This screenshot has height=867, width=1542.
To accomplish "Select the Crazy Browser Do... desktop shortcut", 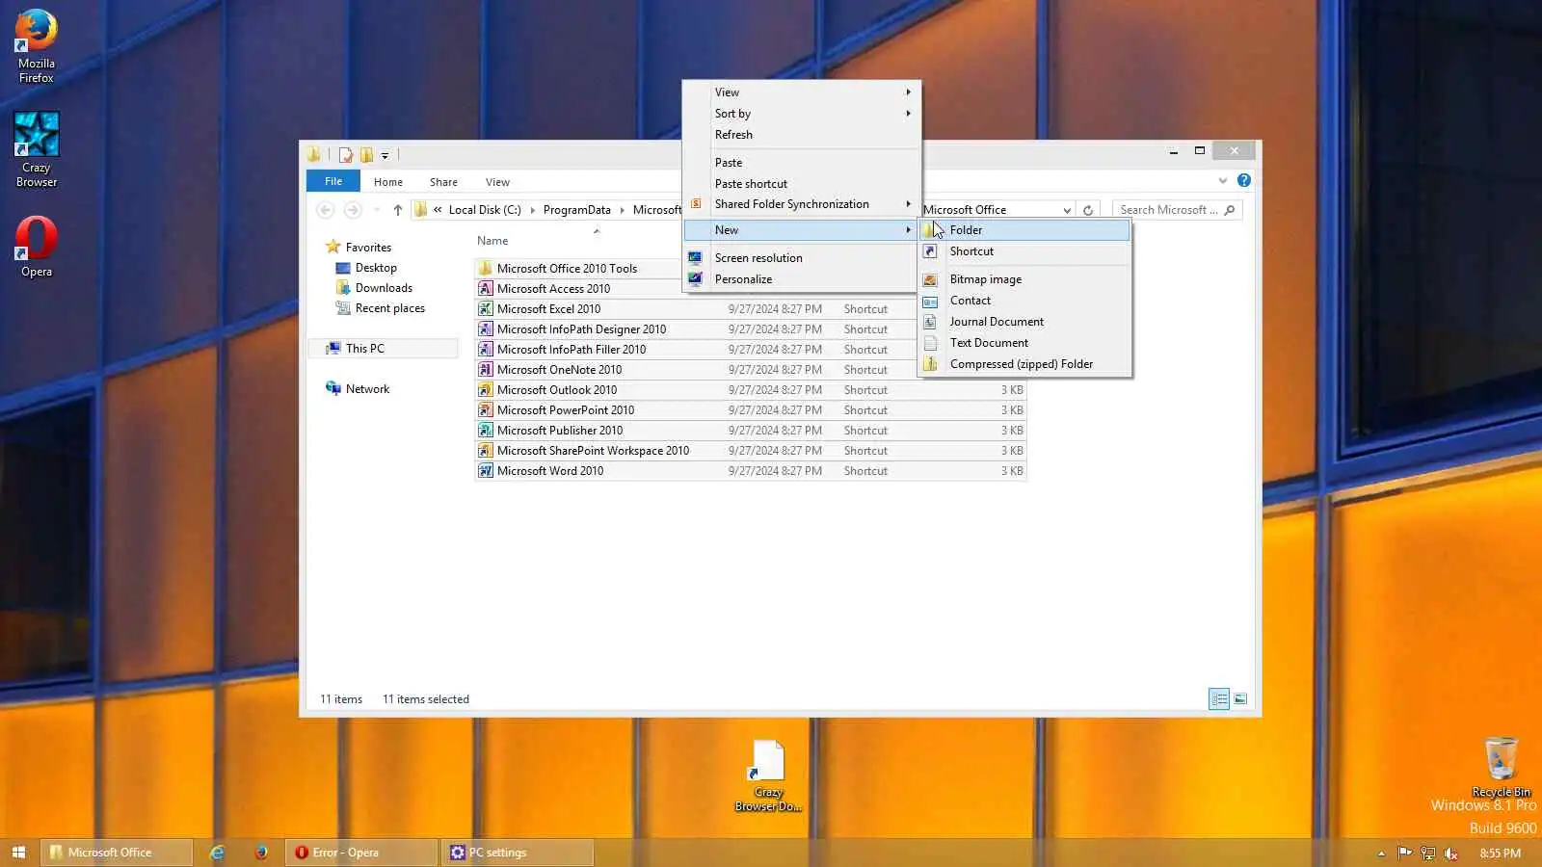I will pos(768,776).
